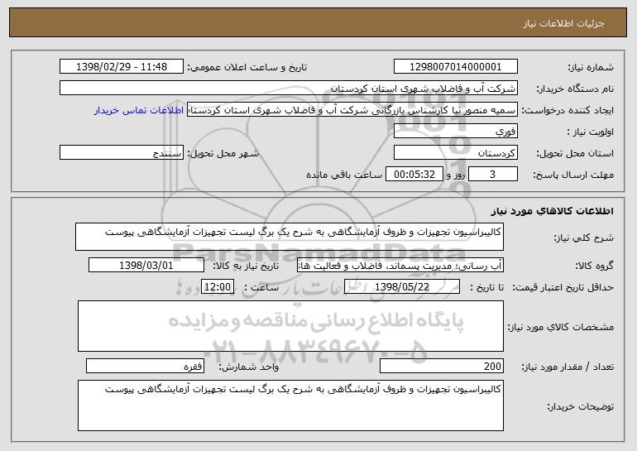Click the استان محل تحویل label
Viewport: 637px width, 451px height.
click(x=575, y=154)
